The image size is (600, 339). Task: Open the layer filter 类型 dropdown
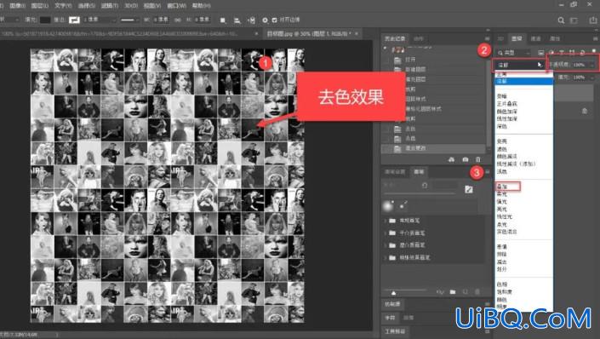[x=513, y=53]
